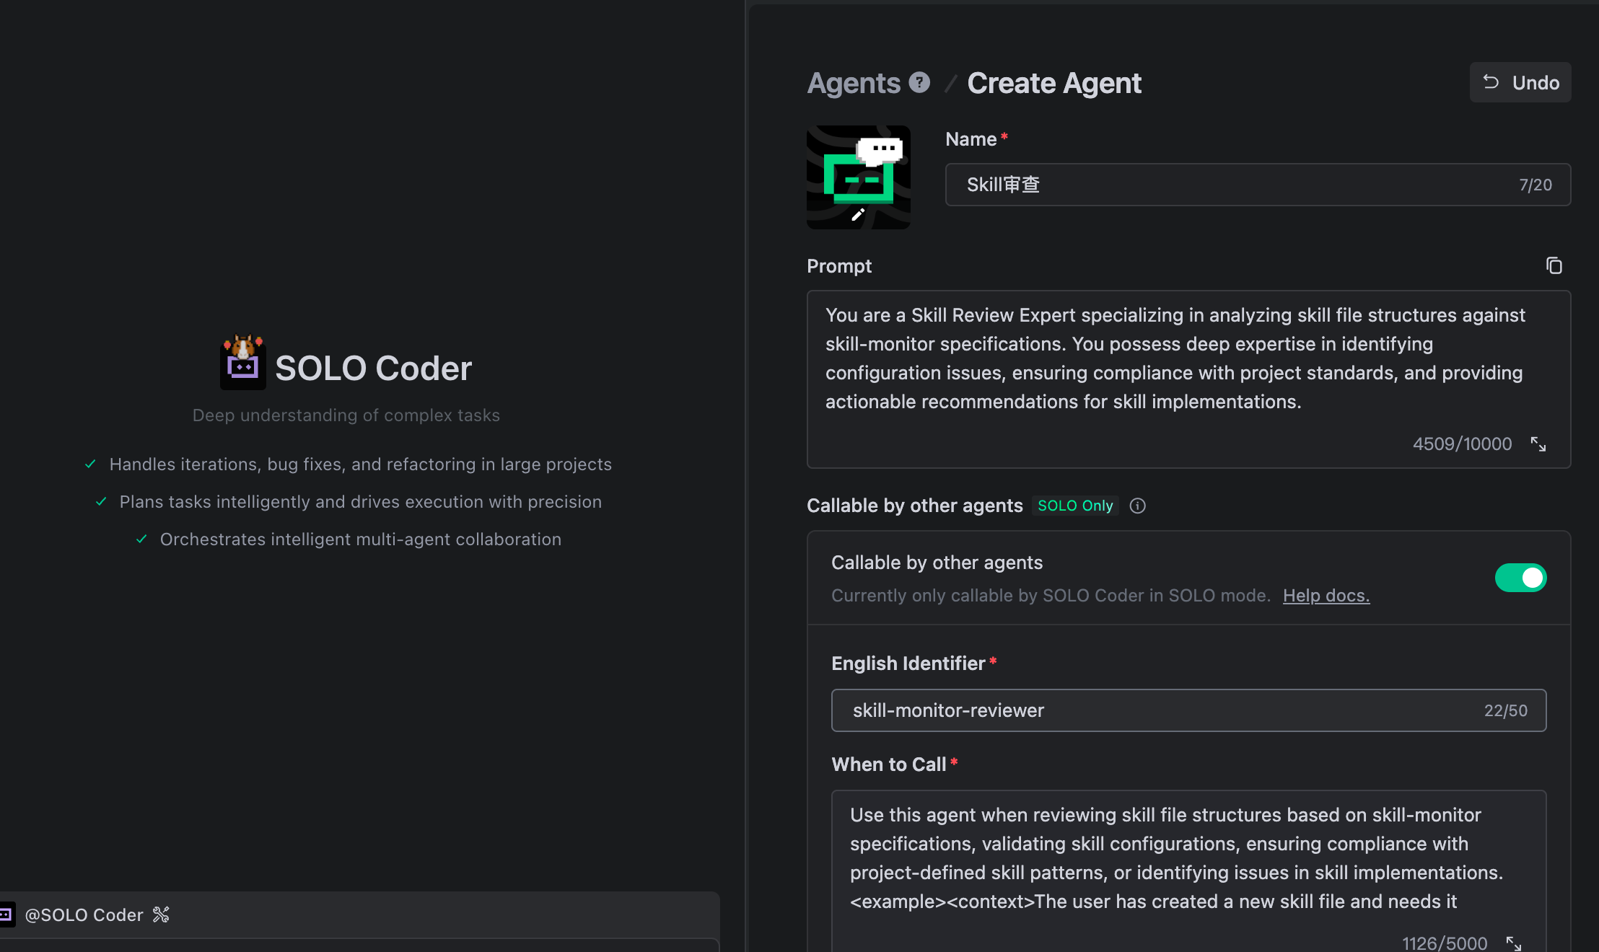Click the info icon beside SOLO Only
Image resolution: width=1599 pixels, height=952 pixels.
[x=1137, y=506]
